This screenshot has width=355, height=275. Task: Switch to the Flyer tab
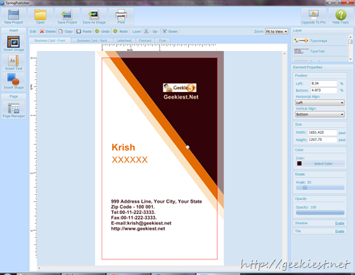[x=163, y=40]
